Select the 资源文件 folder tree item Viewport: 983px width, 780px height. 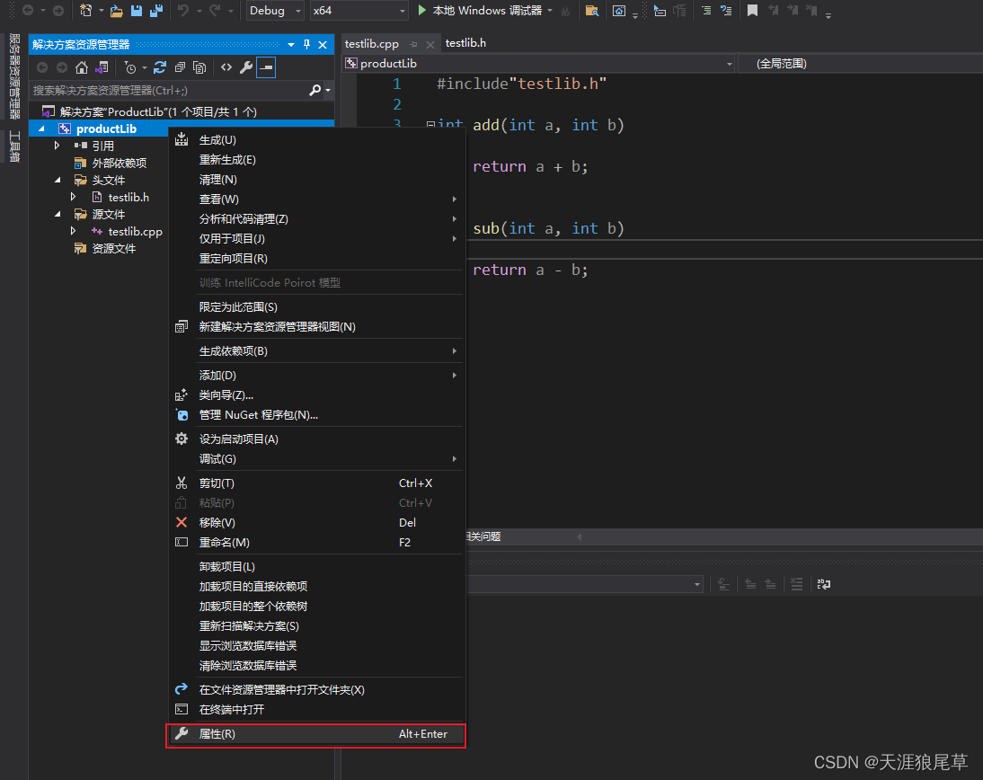[x=113, y=248]
